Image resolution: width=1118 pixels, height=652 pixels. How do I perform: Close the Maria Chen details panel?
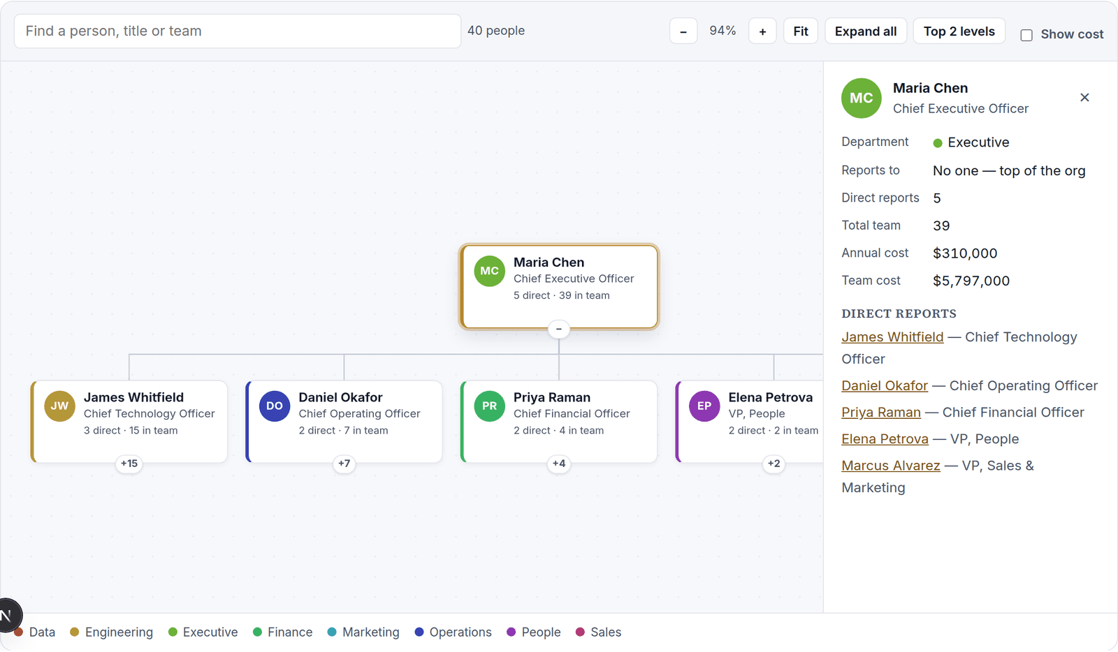pos(1084,98)
